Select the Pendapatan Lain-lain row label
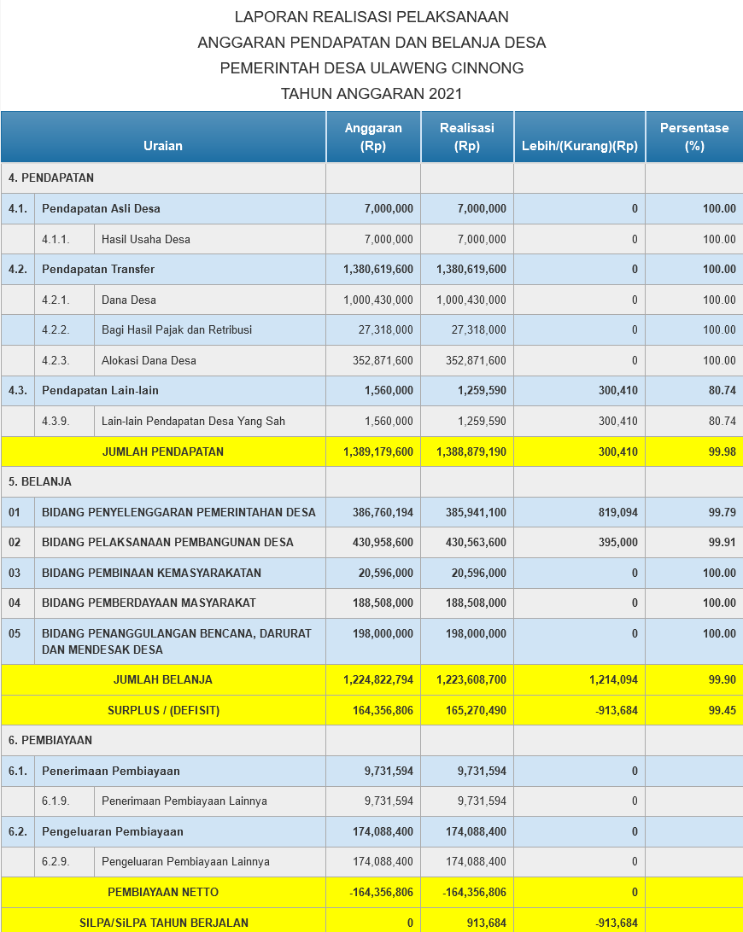This screenshot has height=932, width=743. (x=100, y=391)
